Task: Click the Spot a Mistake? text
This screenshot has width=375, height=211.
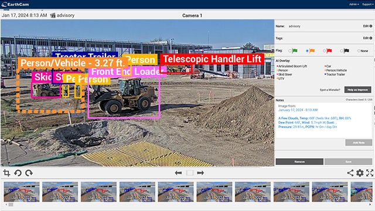Action: [330, 90]
